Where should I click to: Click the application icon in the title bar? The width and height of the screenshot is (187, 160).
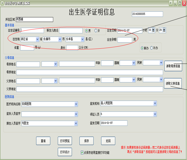pos(2,3)
